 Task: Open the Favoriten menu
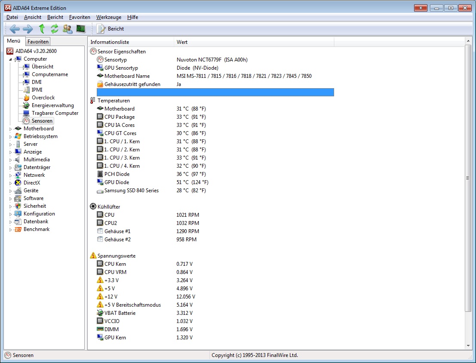80,17
